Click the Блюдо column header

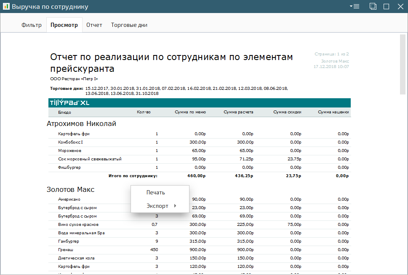(x=64, y=113)
